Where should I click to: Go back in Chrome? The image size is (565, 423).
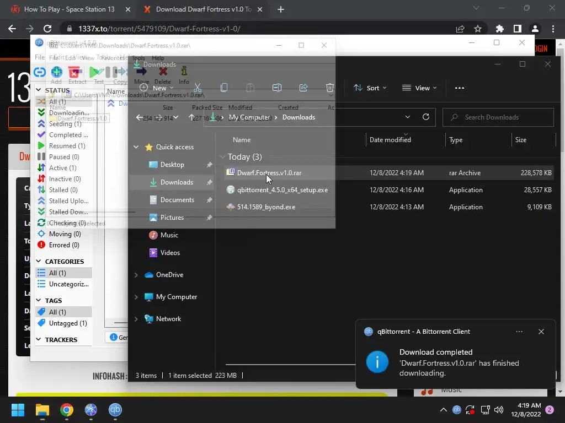(12, 29)
